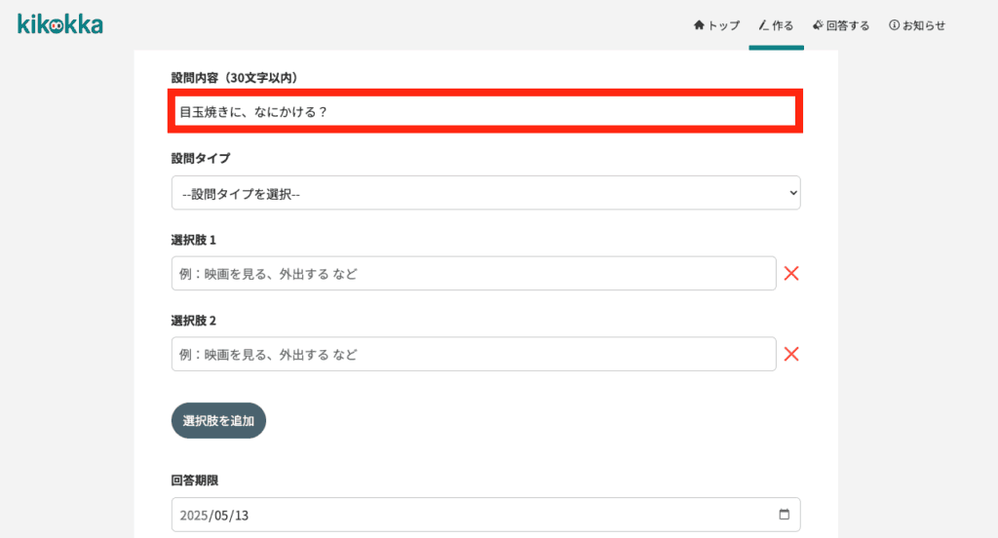The width and height of the screenshot is (998, 538).
Task: Click into the 選択肢 1 input field
Action: [x=474, y=273]
